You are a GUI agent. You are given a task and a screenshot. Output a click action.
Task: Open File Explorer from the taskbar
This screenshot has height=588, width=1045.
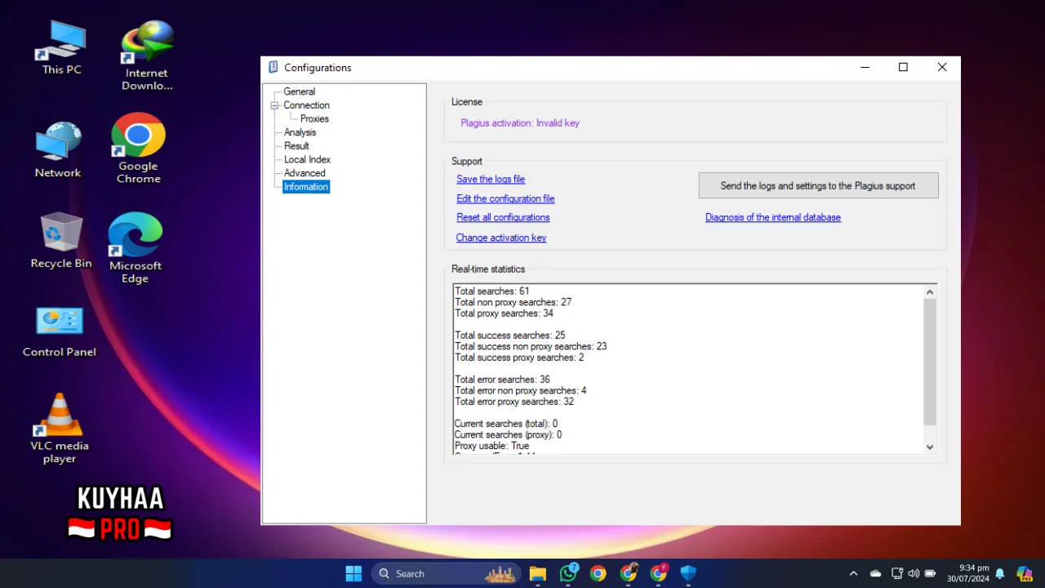click(537, 573)
